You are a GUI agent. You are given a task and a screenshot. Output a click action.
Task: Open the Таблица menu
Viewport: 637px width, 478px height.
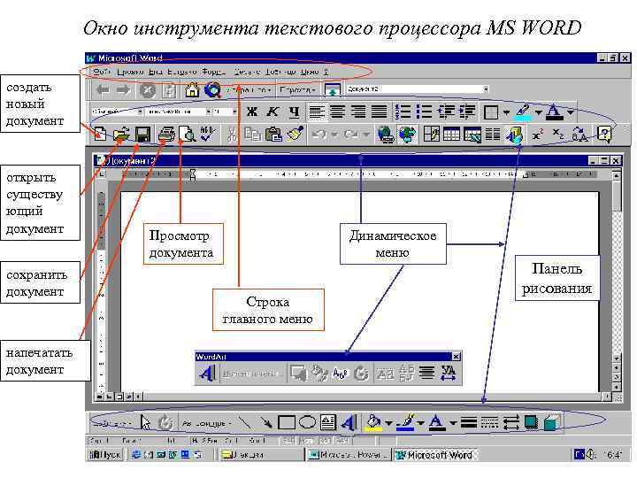pos(280,72)
